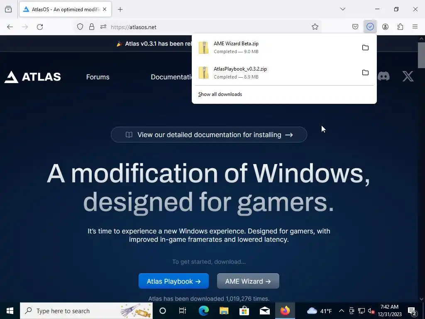Toggle the Firefox downloads panel button

click(x=370, y=27)
